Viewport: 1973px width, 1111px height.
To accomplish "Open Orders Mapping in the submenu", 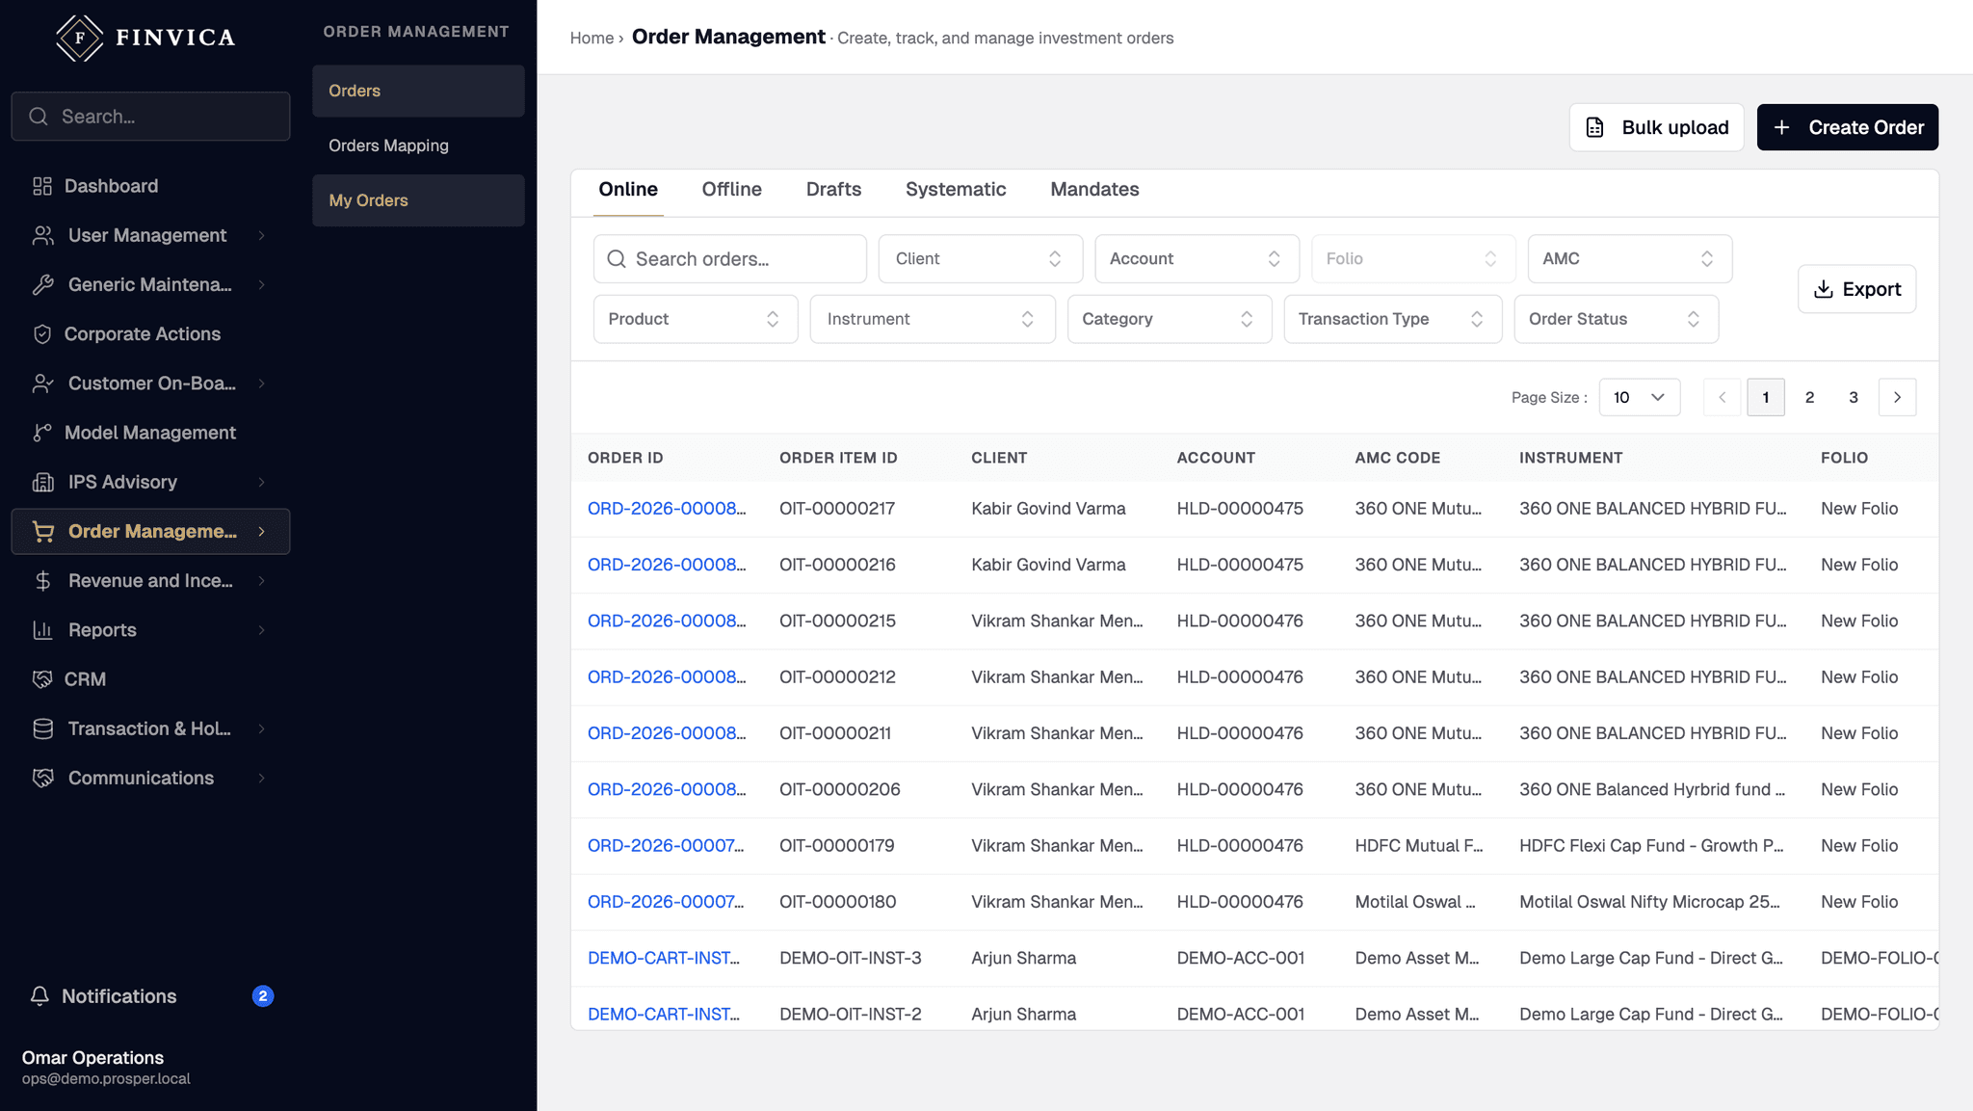I will tap(418, 145).
